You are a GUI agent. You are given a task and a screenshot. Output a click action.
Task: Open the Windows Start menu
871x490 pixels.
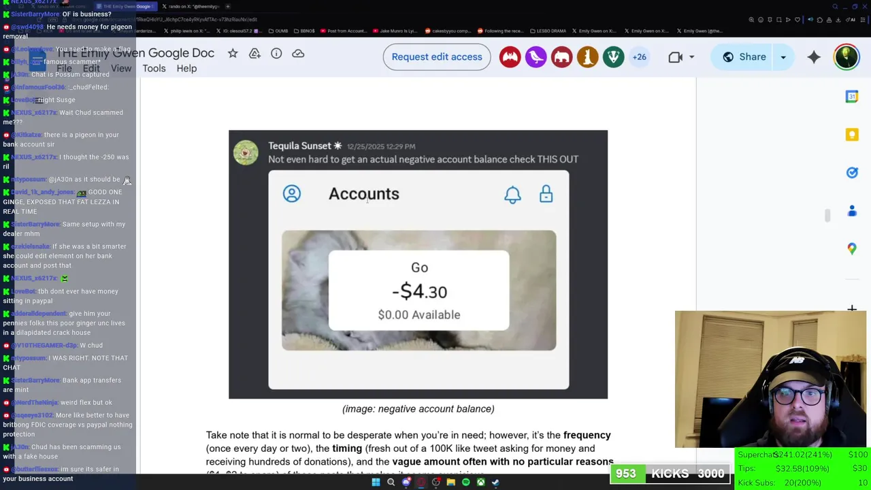pos(375,482)
